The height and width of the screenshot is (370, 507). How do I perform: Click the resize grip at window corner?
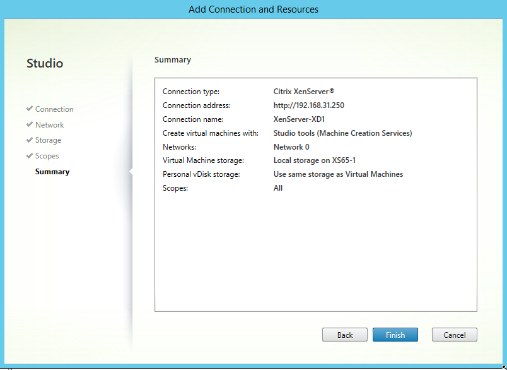pos(501,366)
